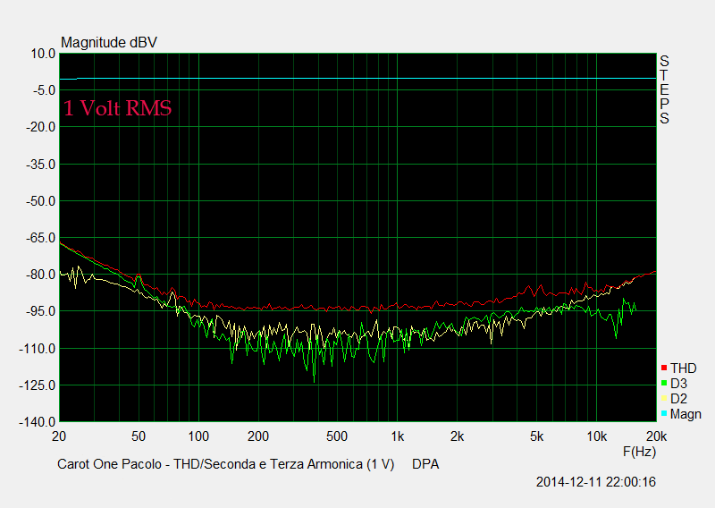Click the vertical STEPS label

click(664, 89)
